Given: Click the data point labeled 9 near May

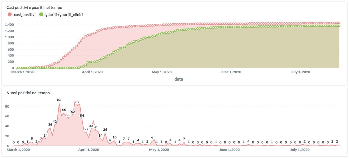Looking at the screenshot, I should (x=152, y=138).
